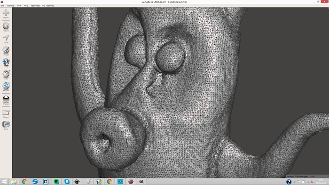Open the File menu
Screen dimensions: 329x185
(x=3, y=6)
